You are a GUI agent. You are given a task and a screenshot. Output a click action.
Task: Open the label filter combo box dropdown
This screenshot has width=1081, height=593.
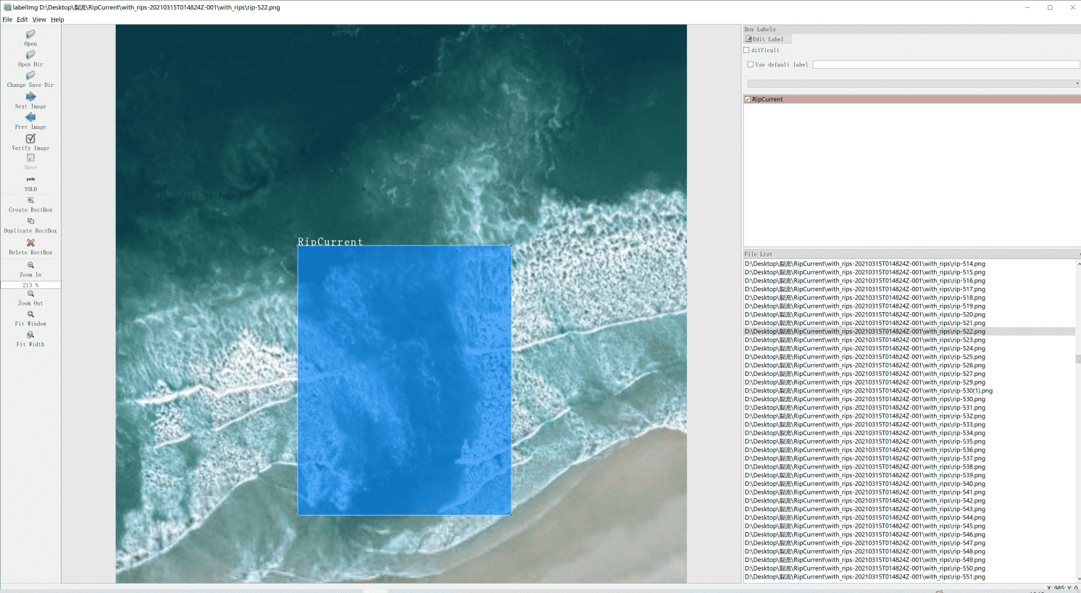914,83
